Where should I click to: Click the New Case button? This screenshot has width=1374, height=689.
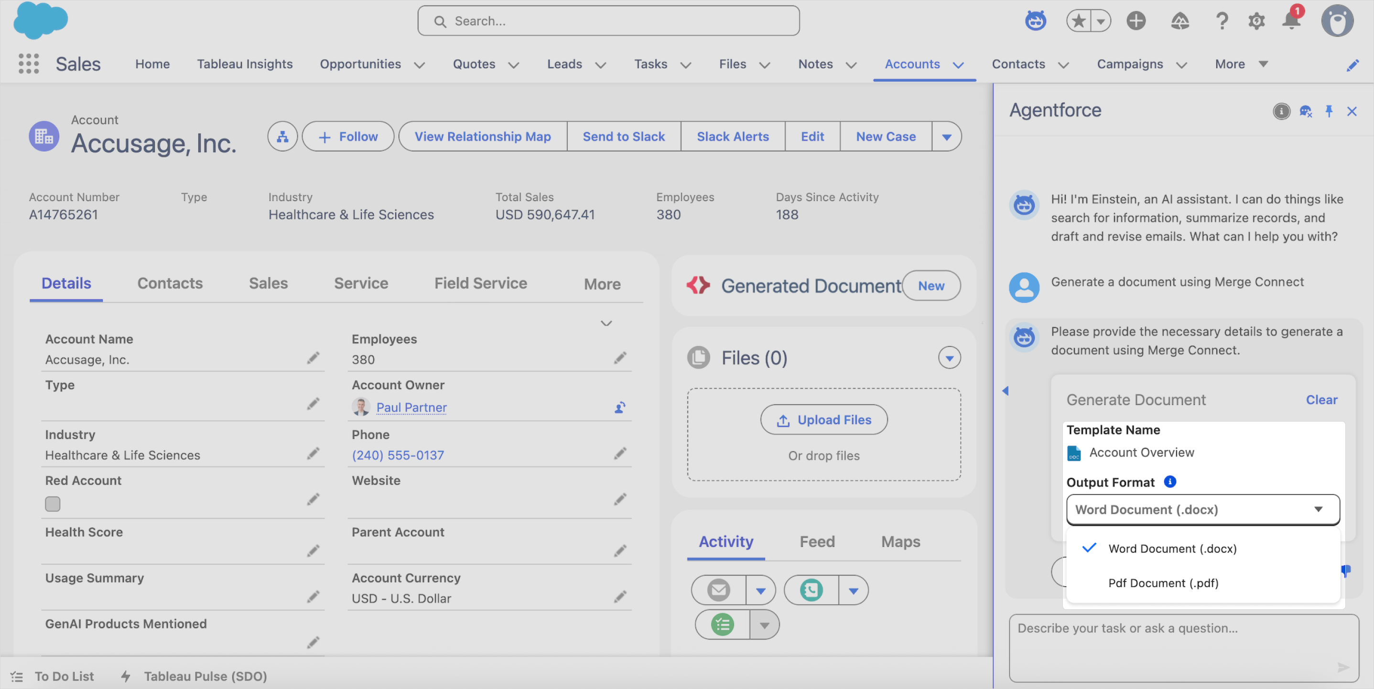click(886, 137)
